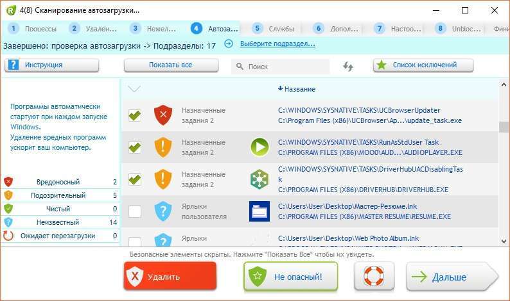Toggle the select-all chevron in list header
Screen dimensions: 510x301
click(134, 89)
